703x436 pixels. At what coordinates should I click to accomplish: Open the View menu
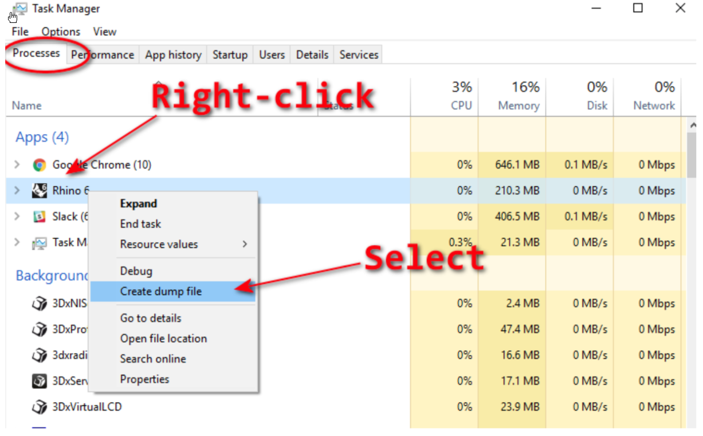click(105, 32)
